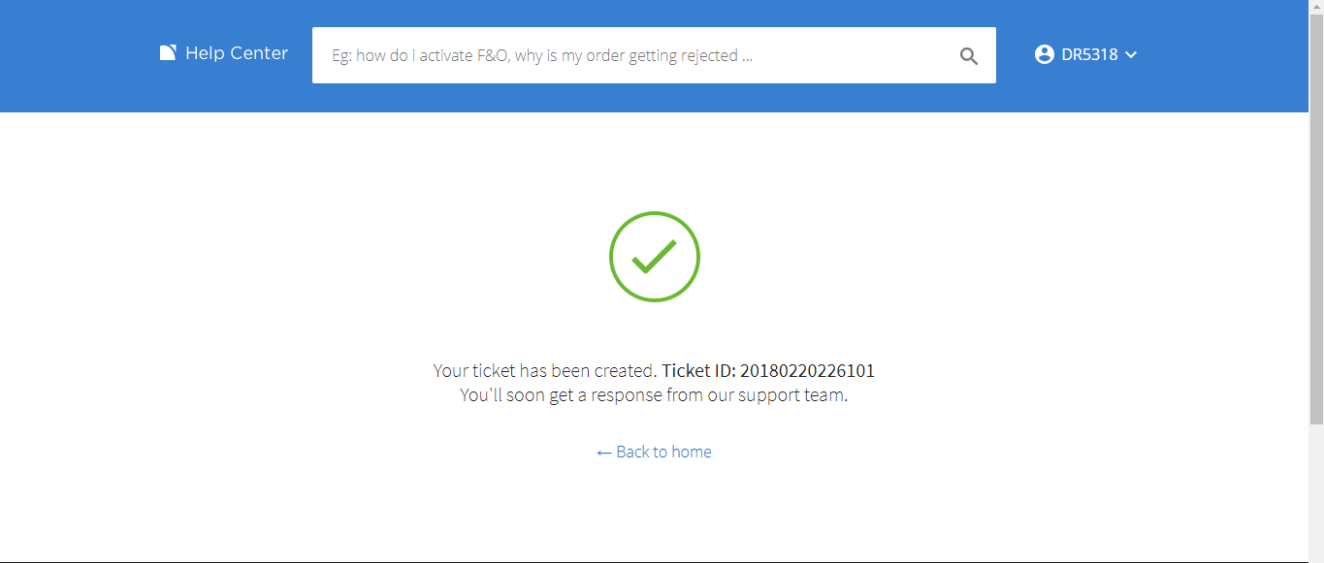Click the scrollbar track below the thumb
The image size is (1324, 563).
[1316, 492]
